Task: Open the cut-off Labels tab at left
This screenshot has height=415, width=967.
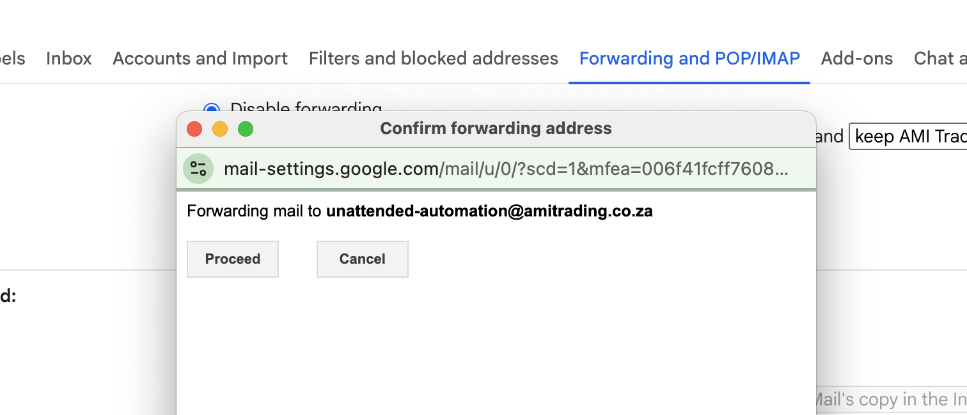Action: tap(13, 59)
